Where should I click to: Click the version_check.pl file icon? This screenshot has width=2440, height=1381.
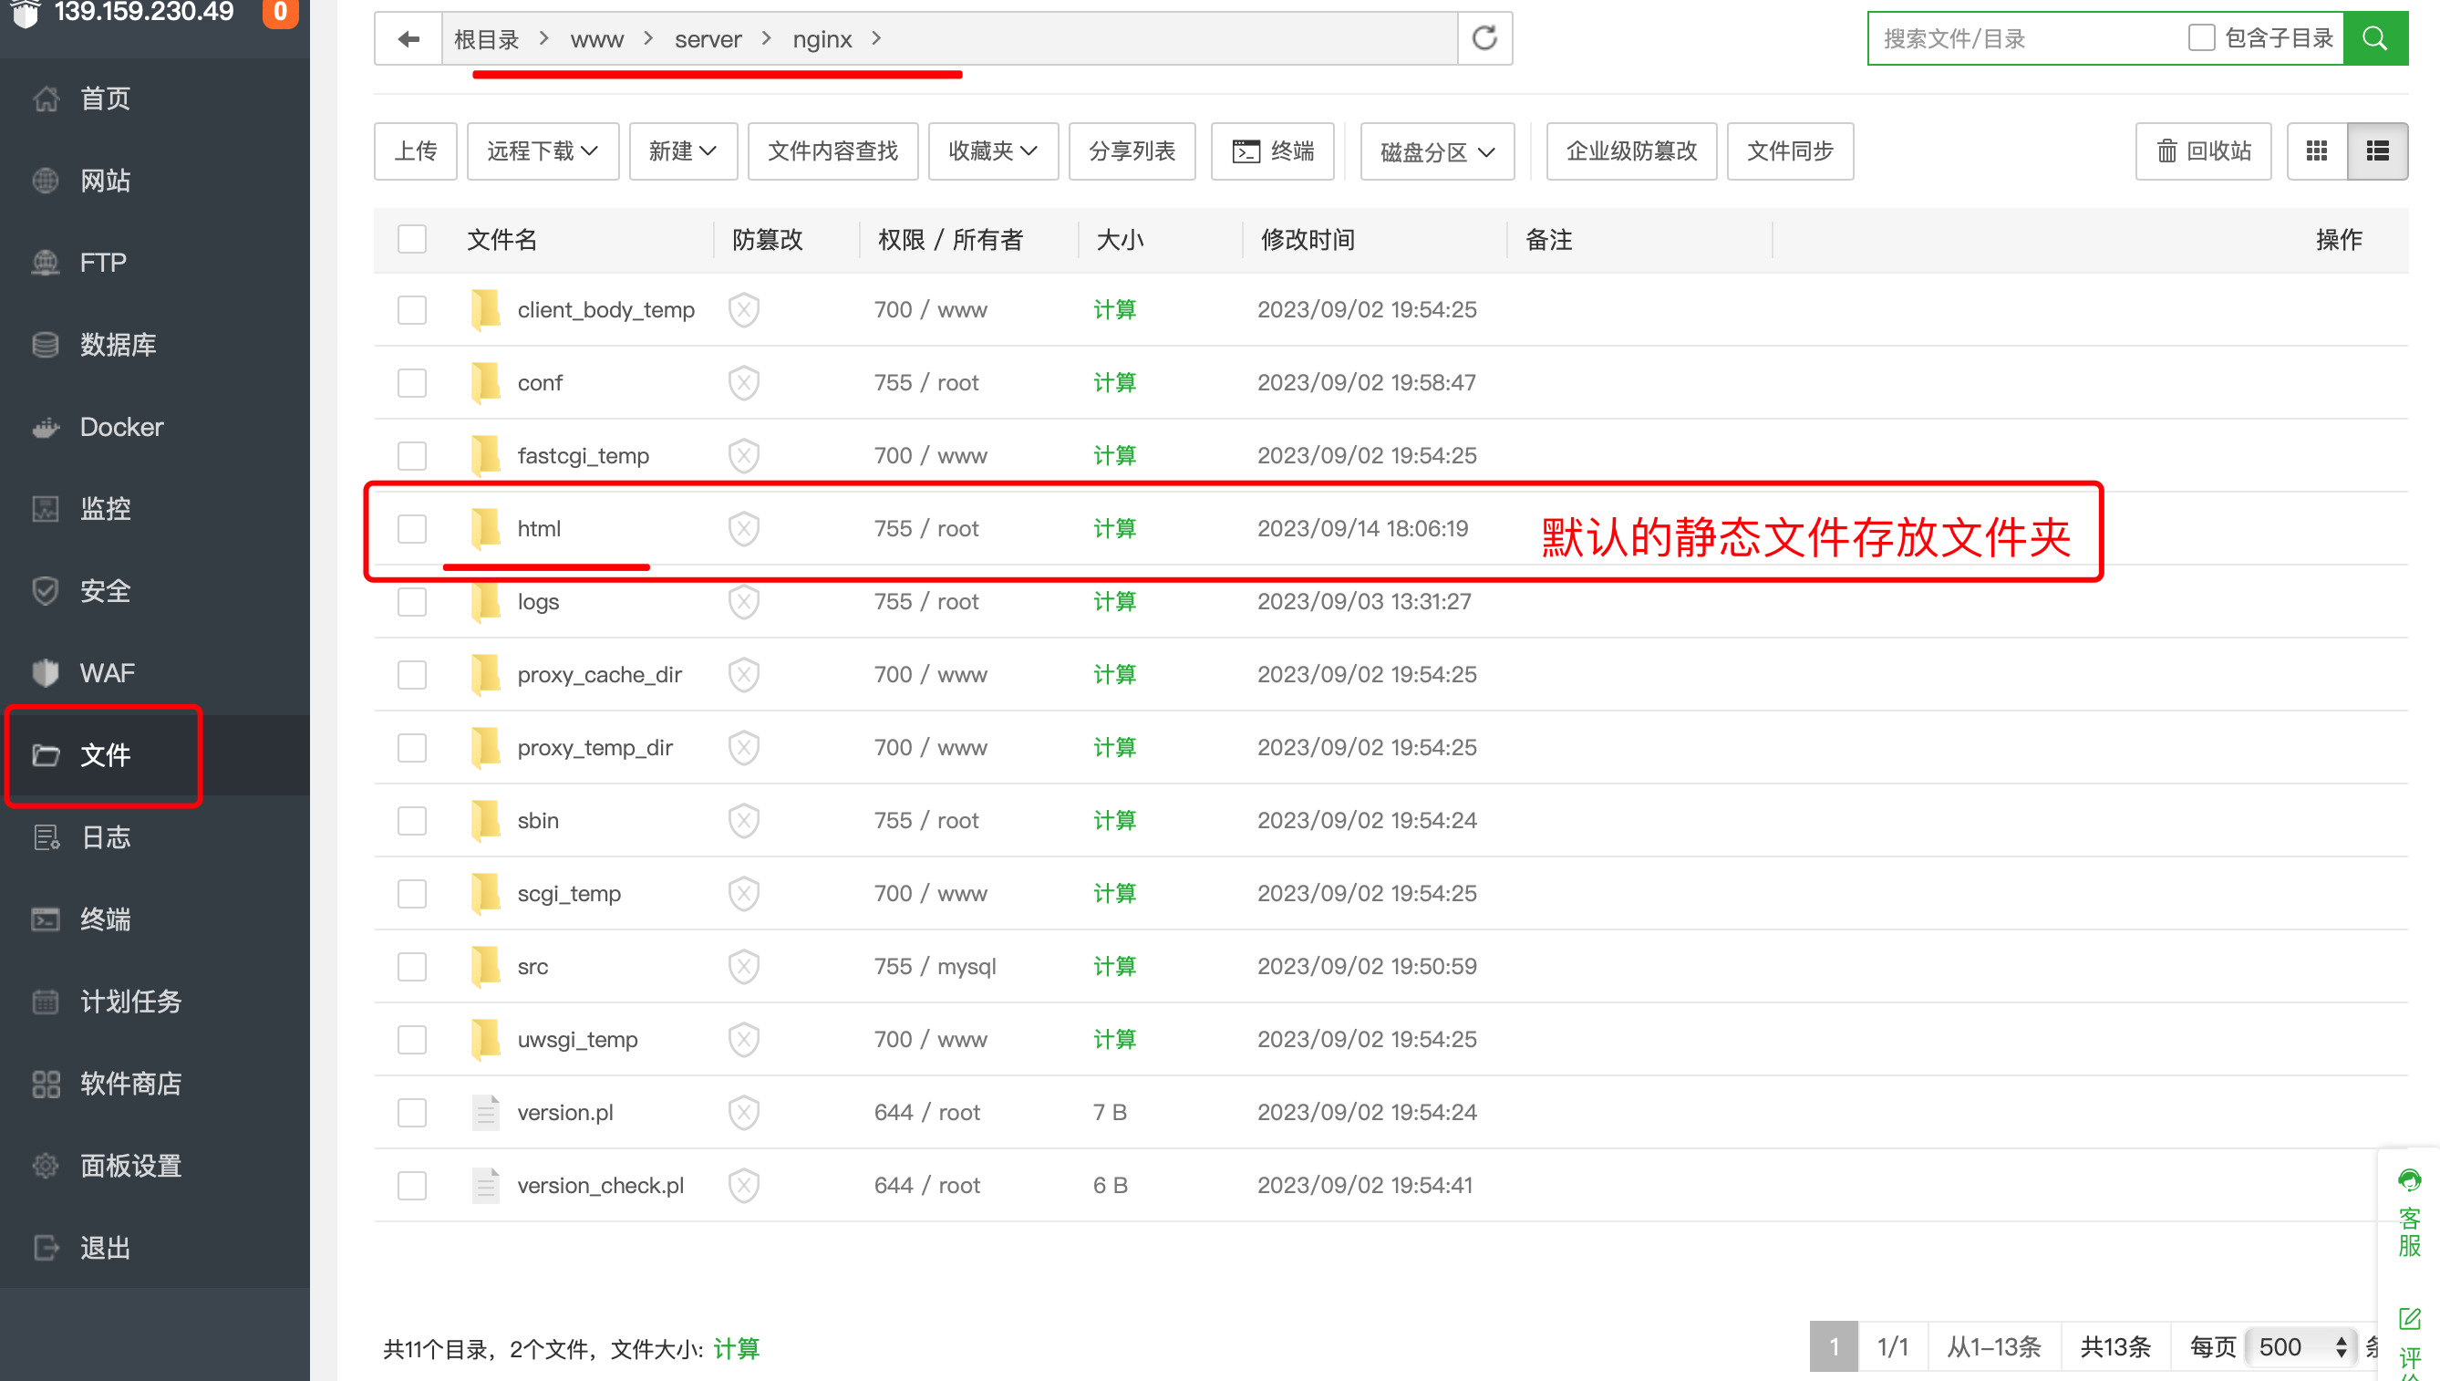(485, 1186)
